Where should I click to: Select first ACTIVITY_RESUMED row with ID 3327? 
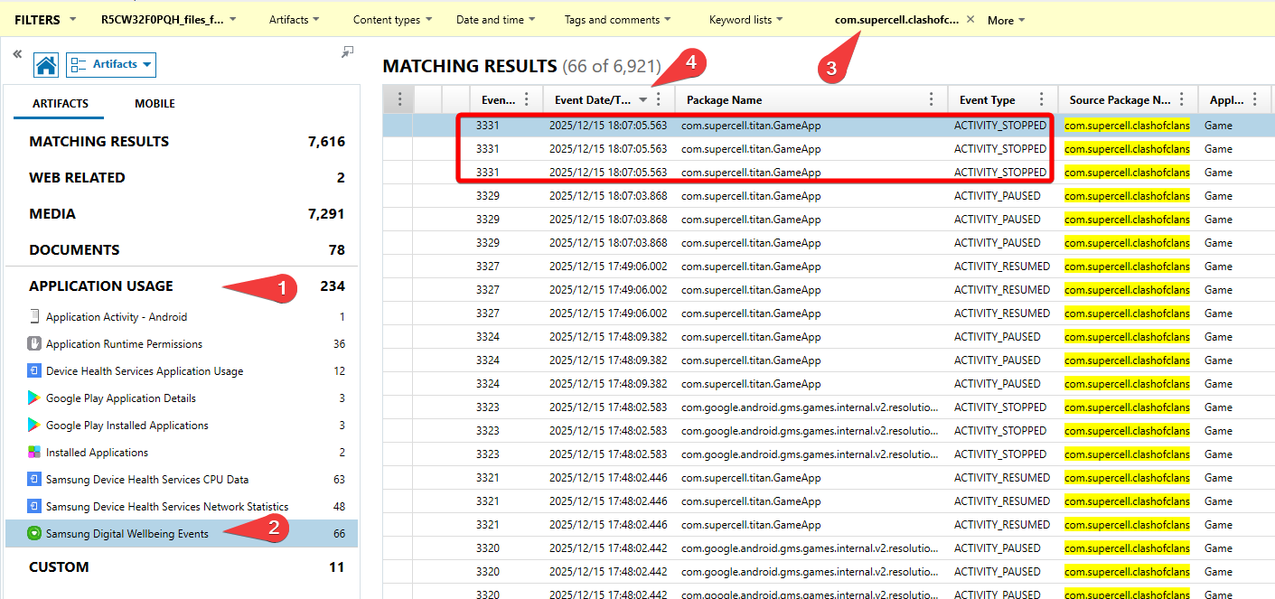point(829,266)
